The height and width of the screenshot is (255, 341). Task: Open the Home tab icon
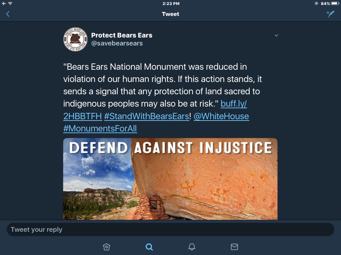[107, 247]
